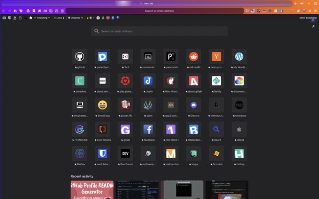Click the Library icon in navigation toolbar
This screenshot has height=199, width=319.
(15, 11)
